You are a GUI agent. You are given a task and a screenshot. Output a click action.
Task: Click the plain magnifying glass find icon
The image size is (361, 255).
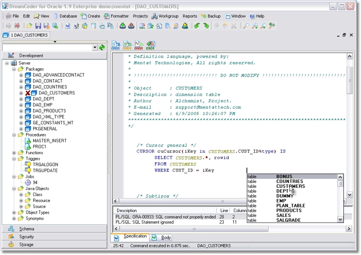[246, 26]
